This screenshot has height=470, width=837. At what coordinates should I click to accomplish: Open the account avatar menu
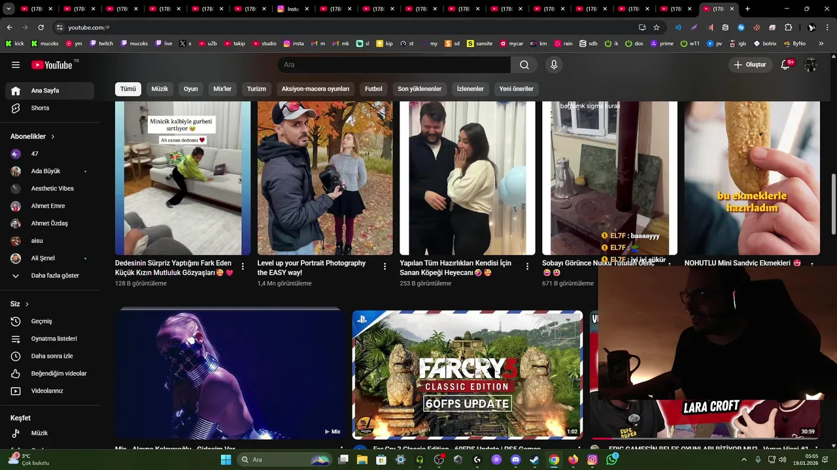click(811, 65)
